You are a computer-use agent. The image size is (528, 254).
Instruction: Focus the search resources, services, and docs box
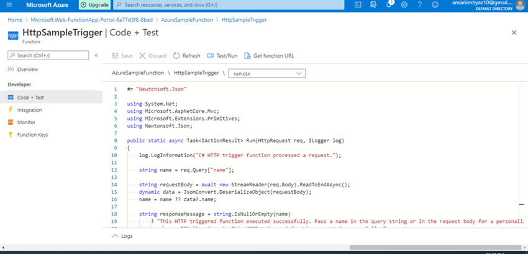[x=229, y=5]
